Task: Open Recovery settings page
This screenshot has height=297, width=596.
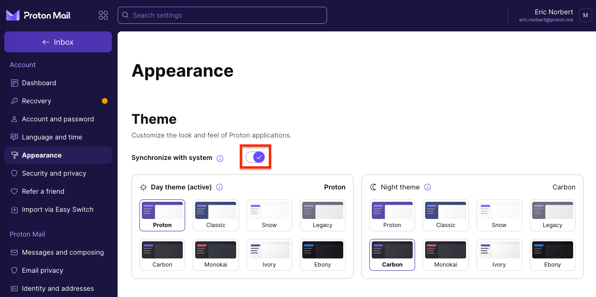Action: [x=58, y=101]
